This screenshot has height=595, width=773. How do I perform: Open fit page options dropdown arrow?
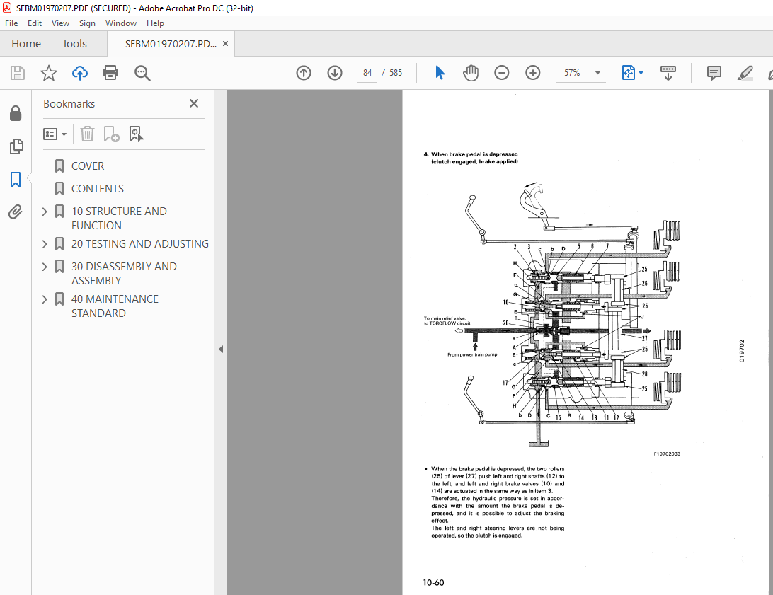[641, 73]
